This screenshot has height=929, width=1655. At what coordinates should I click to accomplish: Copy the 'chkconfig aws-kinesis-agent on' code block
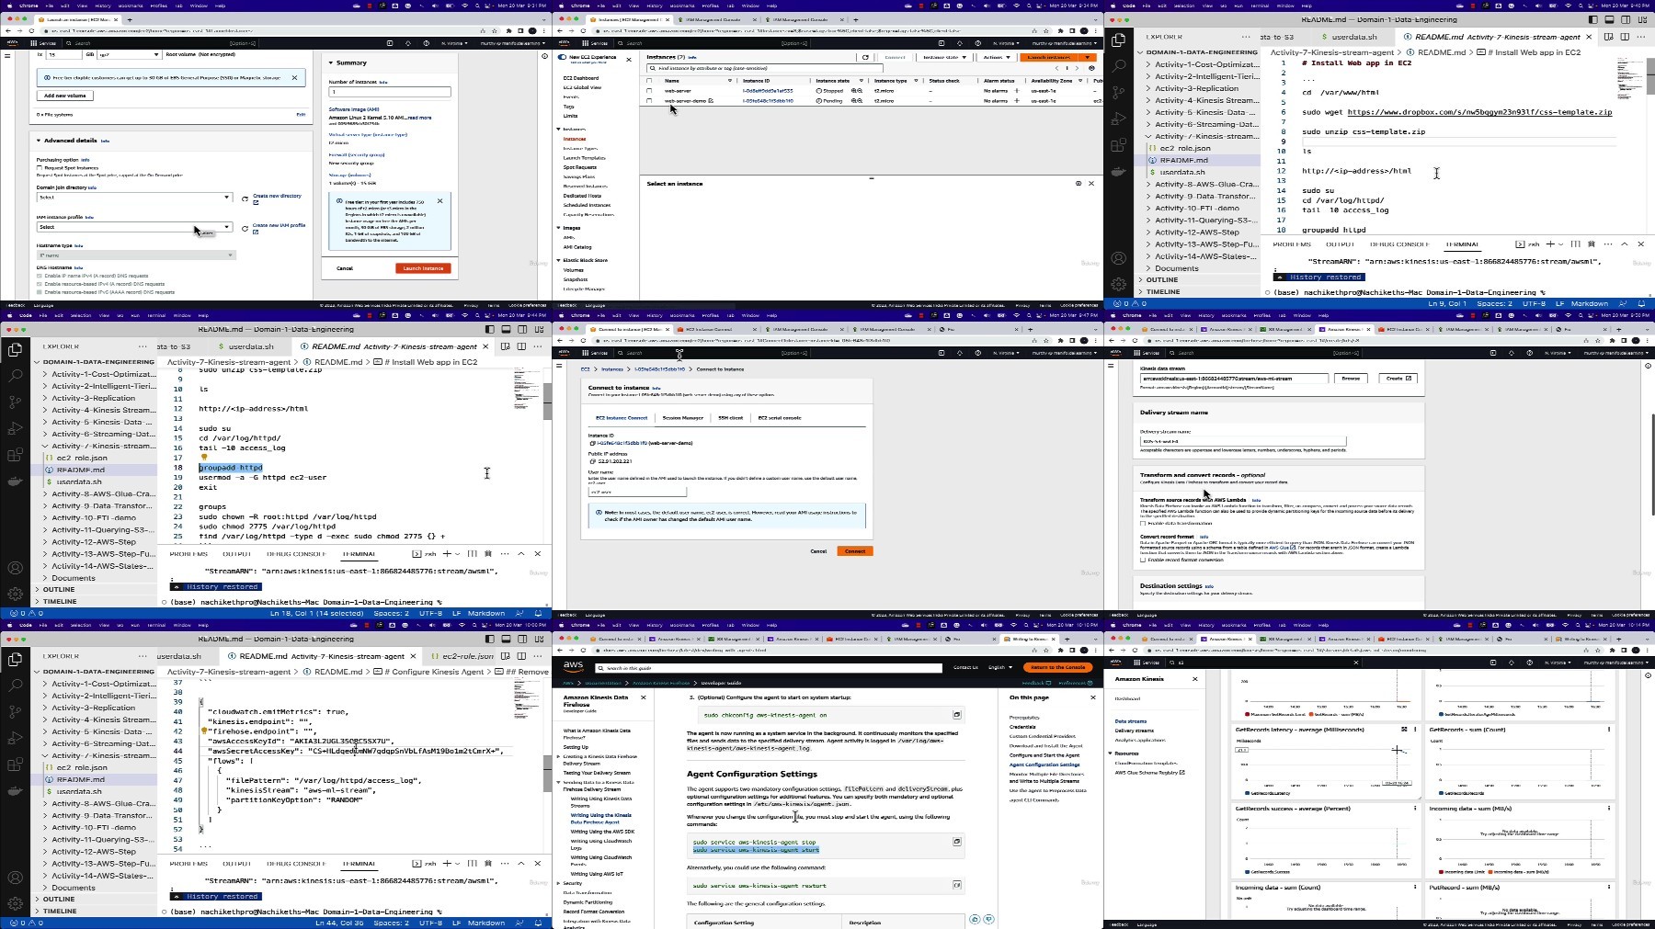click(956, 714)
